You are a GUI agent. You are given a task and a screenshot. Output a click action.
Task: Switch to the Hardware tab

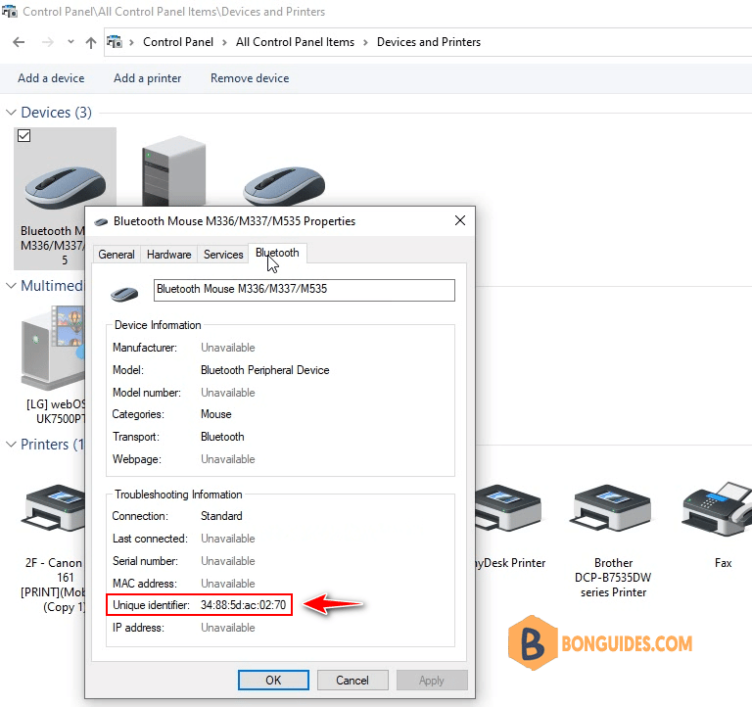[168, 255]
